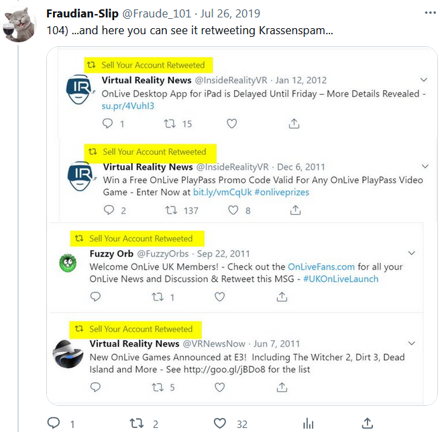Click the Fuzzy Orb green avatar
440x432 pixels.
click(68, 262)
